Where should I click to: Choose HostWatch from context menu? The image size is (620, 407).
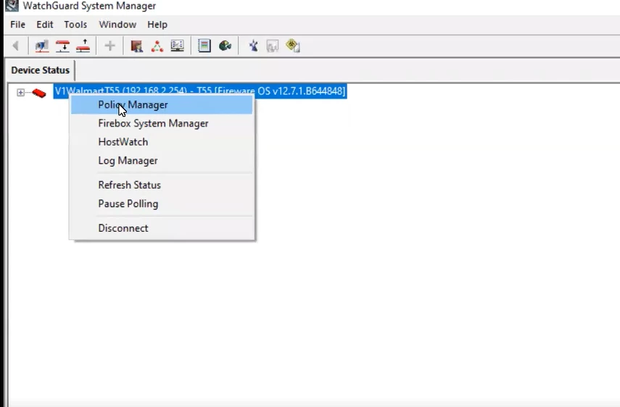[162, 142]
